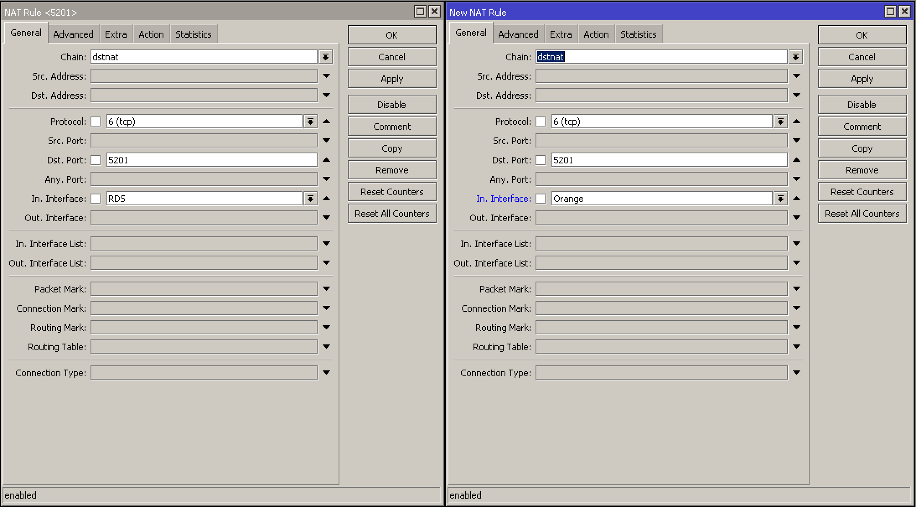Click Reset All Counters in New NAT Rule window
Viewport: 916px width, 507px height.
point(862,214)
